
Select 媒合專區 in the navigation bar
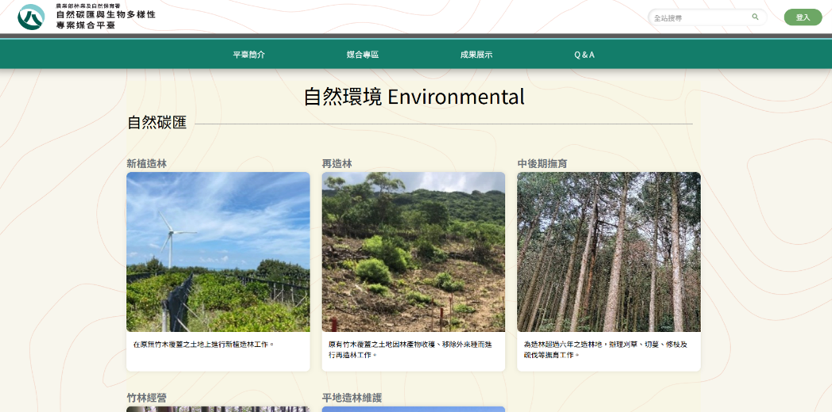coord(362,55)
